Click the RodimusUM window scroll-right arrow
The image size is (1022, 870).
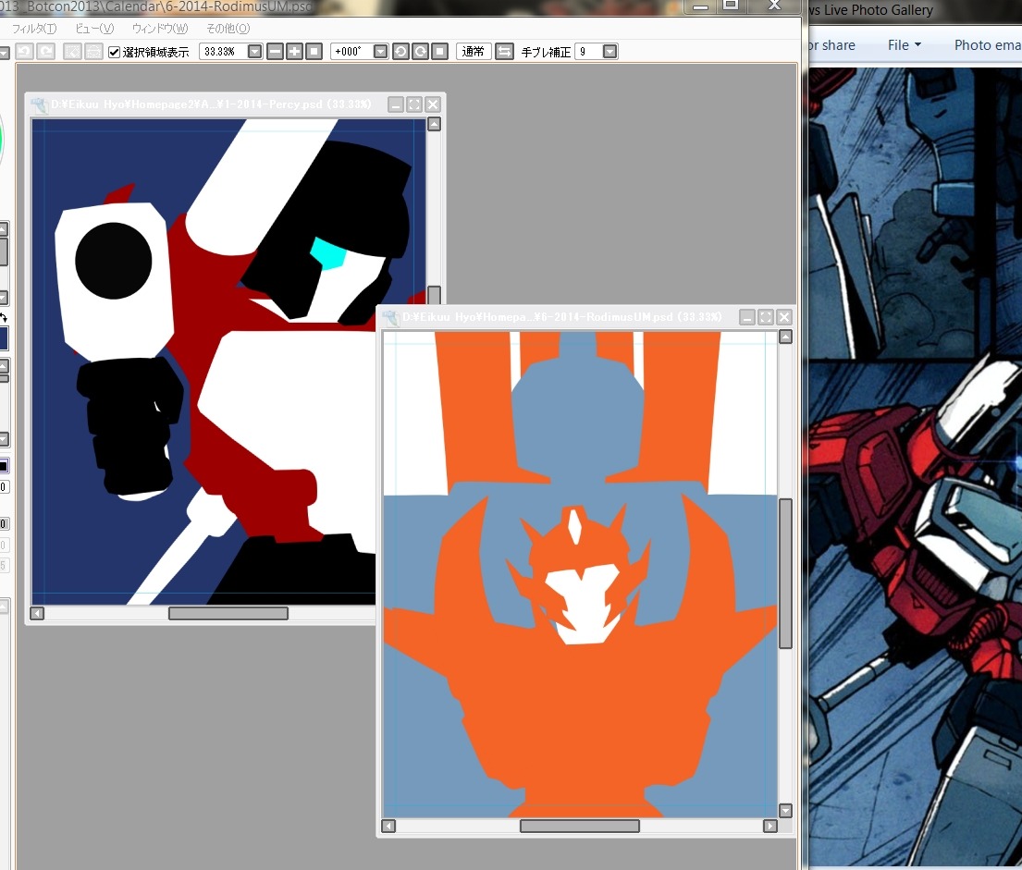pos(770,827)
